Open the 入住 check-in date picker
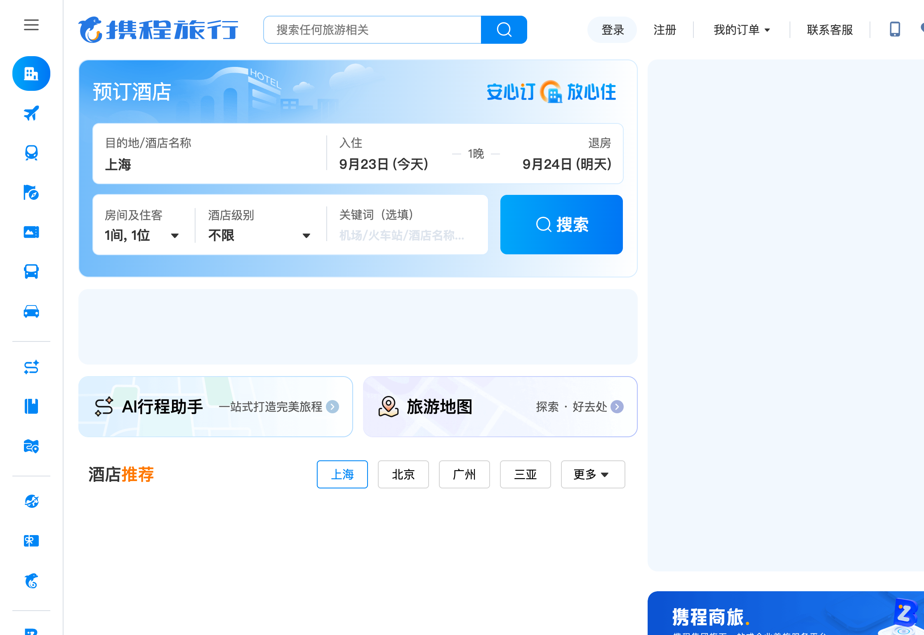 [x=384, y=154]
